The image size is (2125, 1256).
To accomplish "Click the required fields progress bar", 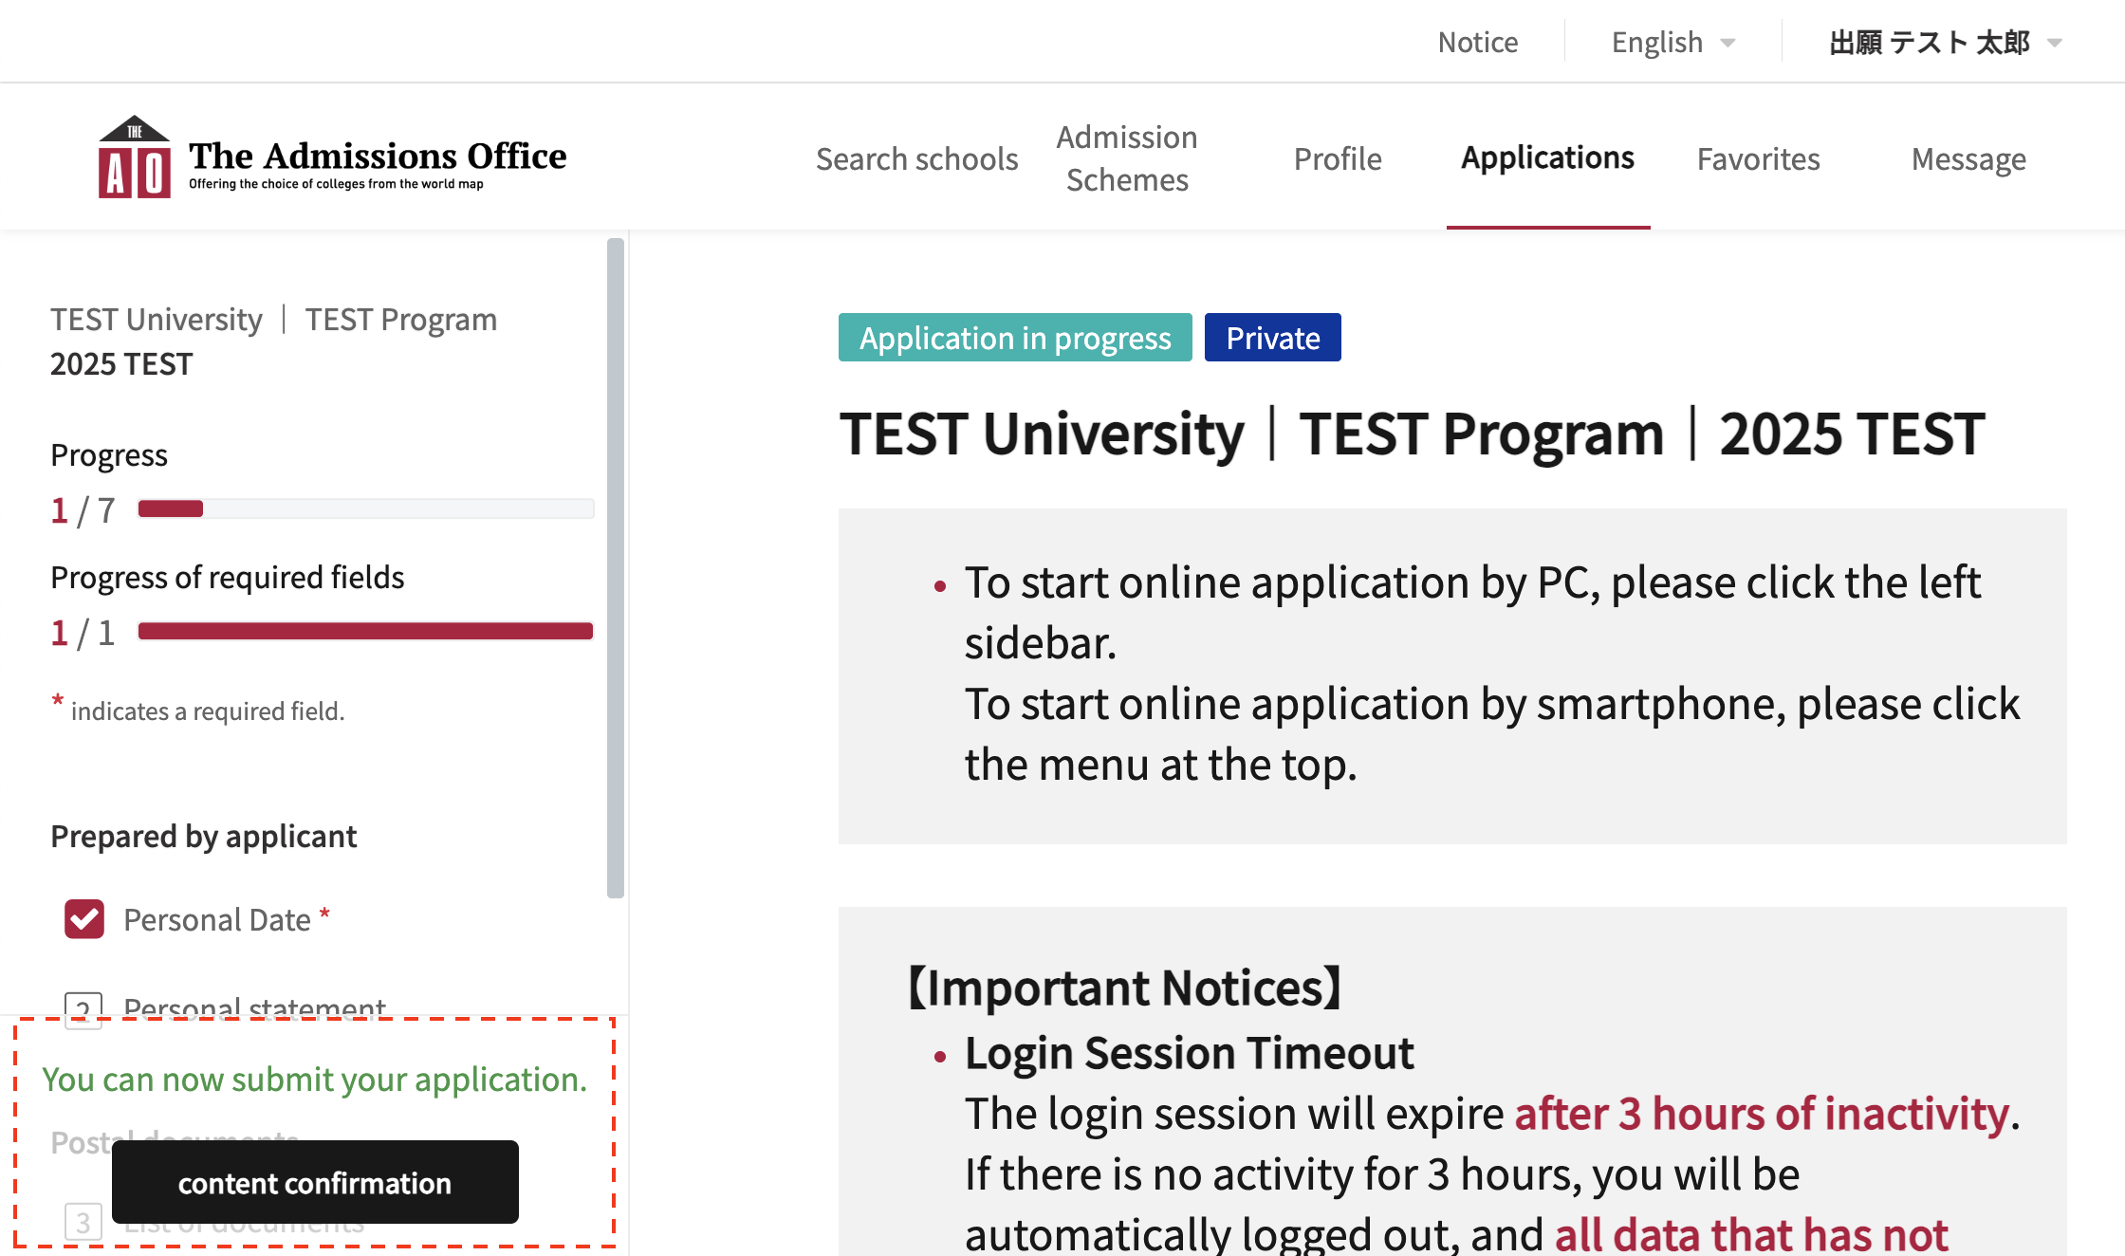I will 365,631.
